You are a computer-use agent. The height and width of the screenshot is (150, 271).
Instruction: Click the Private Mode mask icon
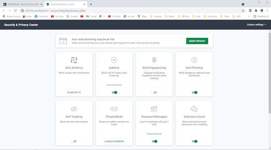114,109
